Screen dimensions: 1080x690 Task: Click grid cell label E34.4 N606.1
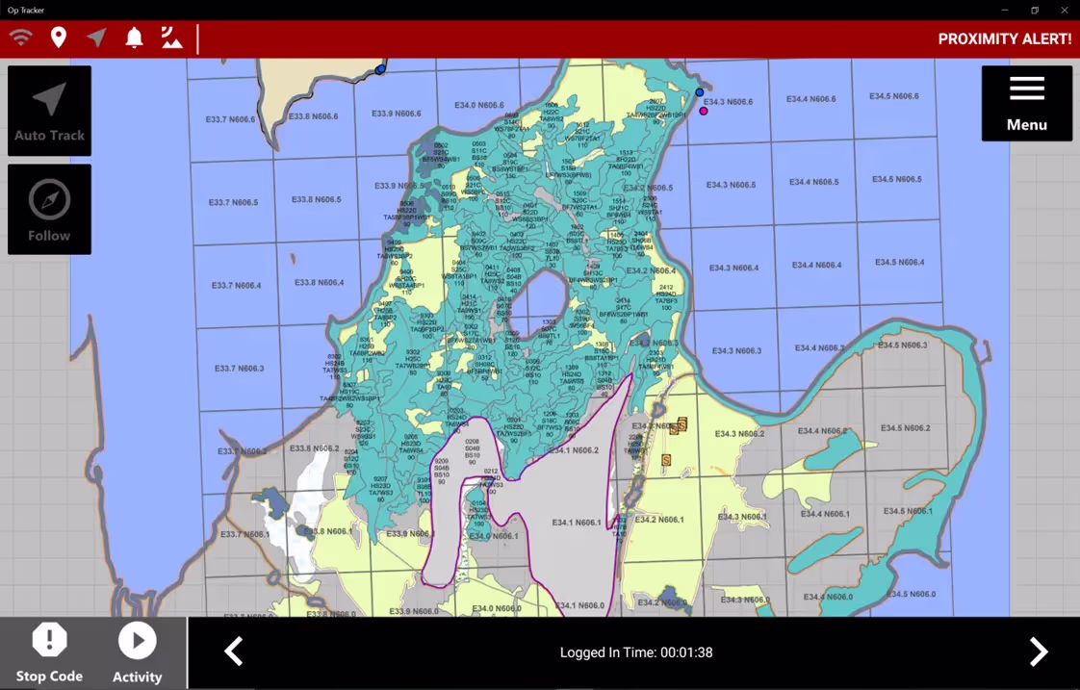[825, 514]
